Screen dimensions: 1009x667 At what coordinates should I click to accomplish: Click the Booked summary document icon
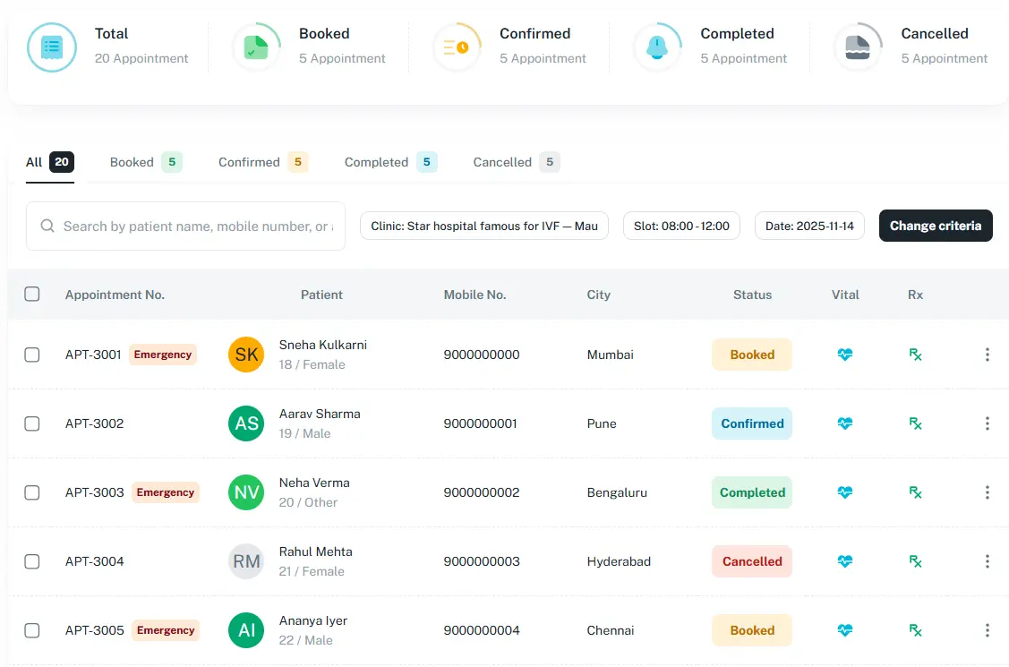point(256,47)
